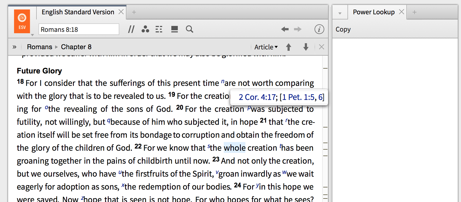This screenshot has width=461, height=202.
Task: Click footnote n before 'are not worth'
Action: point(223,81)
